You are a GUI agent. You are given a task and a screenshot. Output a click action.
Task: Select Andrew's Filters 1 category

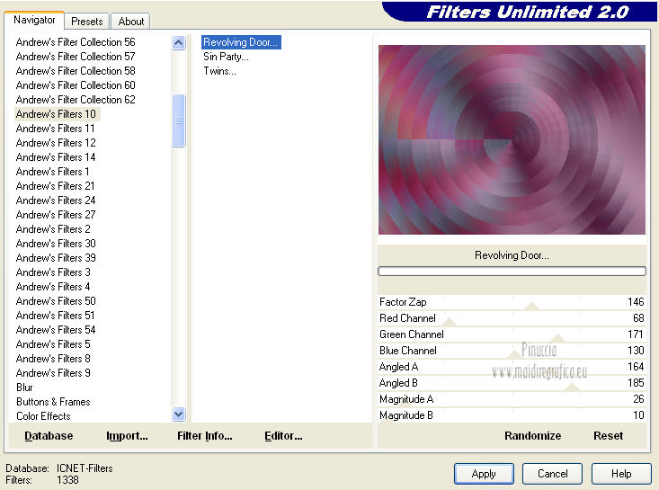pos(52,172)
